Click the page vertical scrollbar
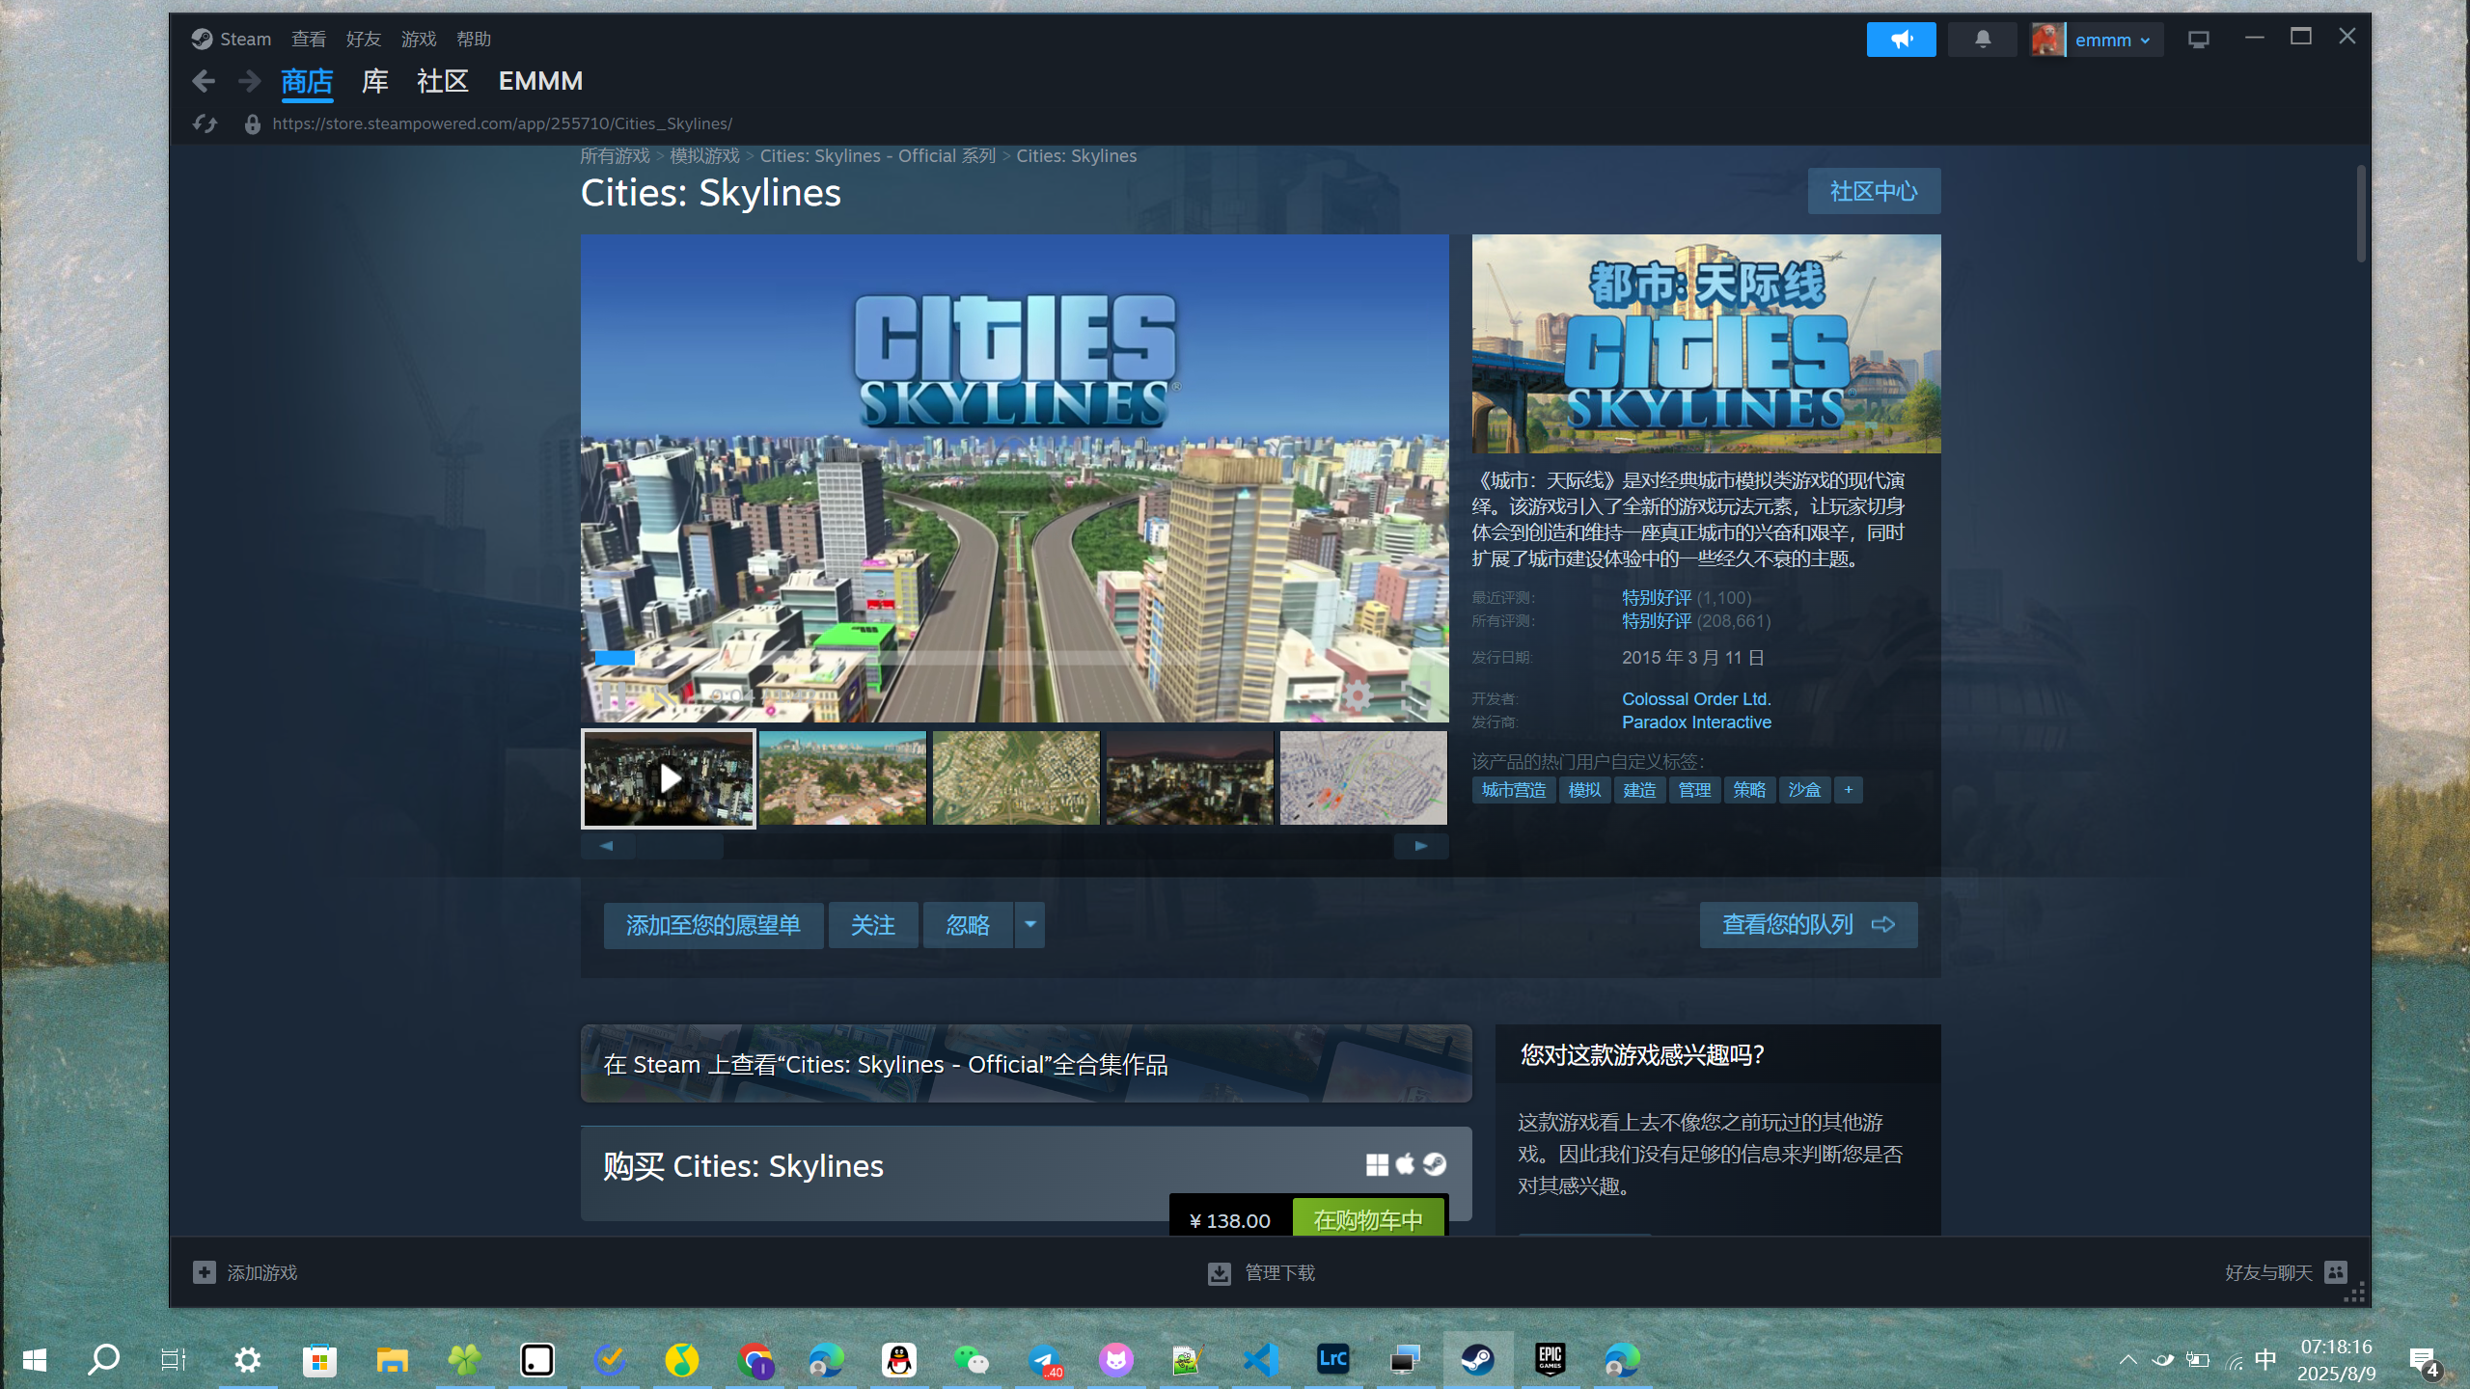Screen dimensions: 2470x1389 tap(2360, 214)
